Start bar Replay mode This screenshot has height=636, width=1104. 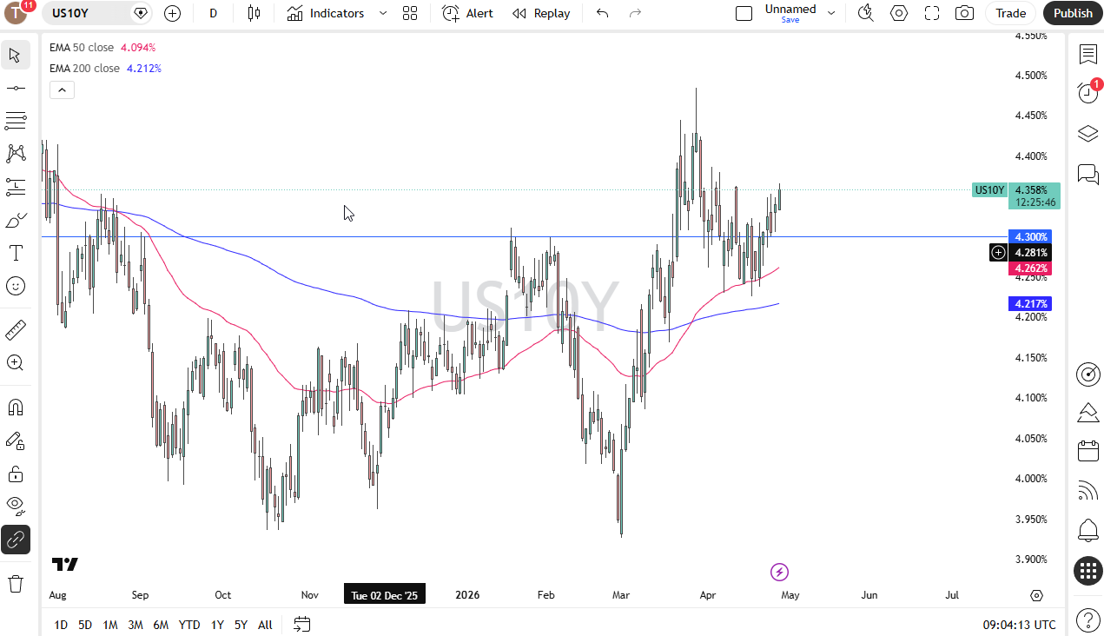(x=541, y=13)
